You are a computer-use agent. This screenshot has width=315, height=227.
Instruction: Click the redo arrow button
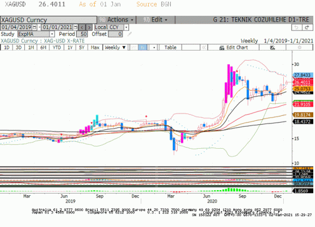307,27
